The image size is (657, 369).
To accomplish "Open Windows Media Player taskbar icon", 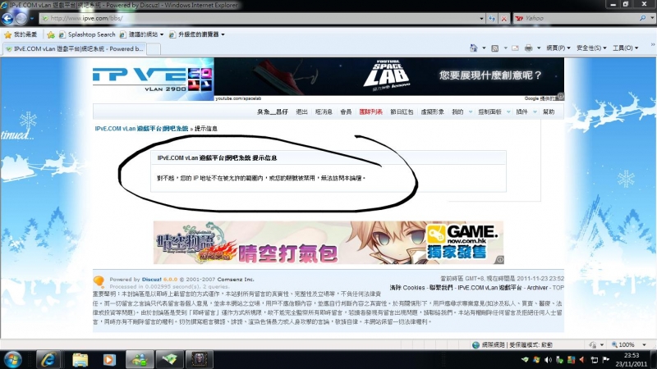I will click(x=109, y=360).
